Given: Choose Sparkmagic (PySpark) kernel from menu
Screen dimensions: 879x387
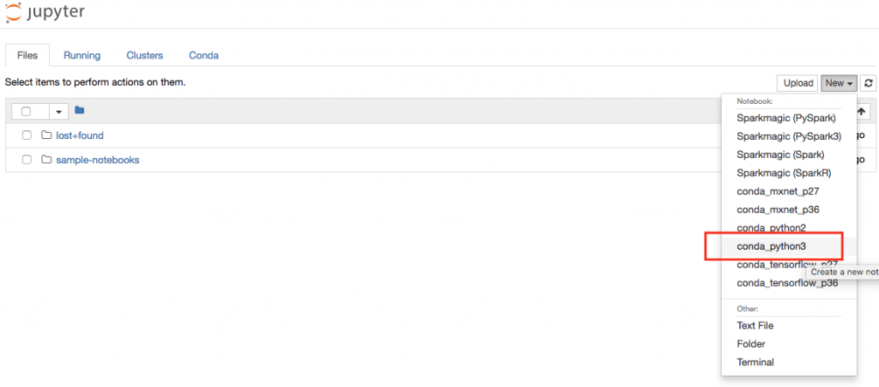Looking at the screenshot, I should click(785, 118).
